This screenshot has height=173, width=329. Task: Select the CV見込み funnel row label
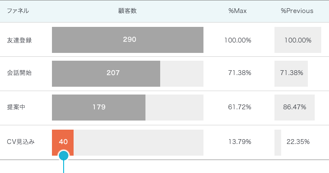click(x=21, y=142)
